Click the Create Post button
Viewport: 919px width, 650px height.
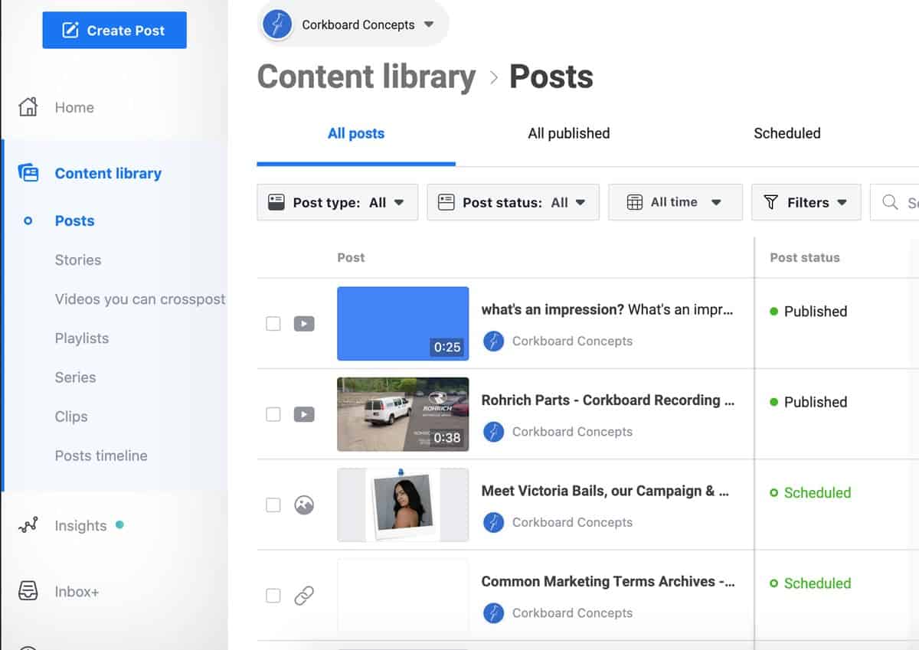pos(114,31)
